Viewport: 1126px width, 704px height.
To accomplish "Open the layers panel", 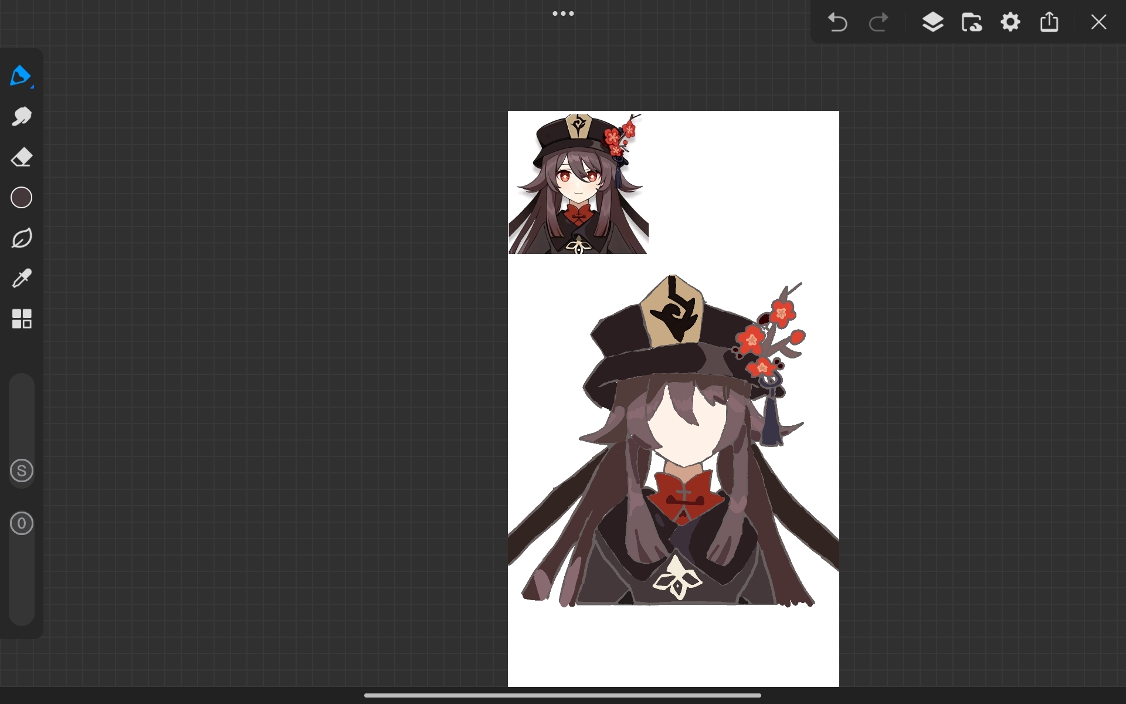I will [932, 22].
